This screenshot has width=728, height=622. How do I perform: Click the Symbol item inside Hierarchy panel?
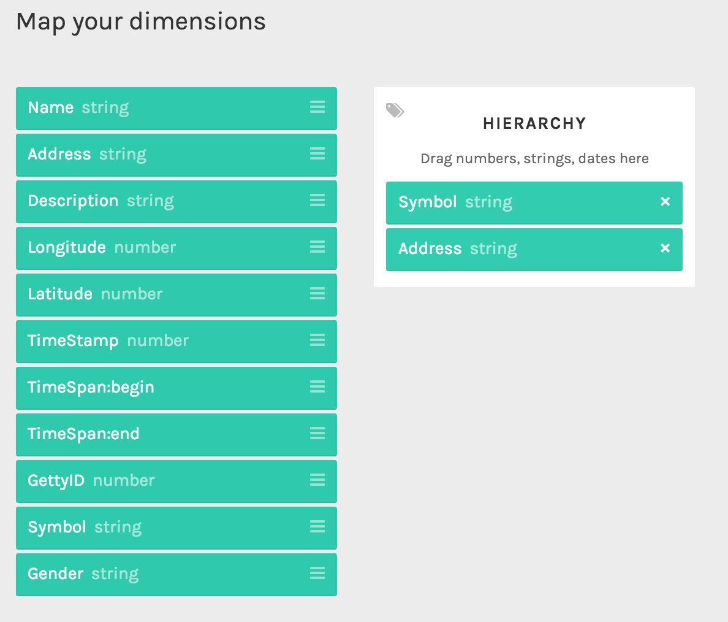[x=534, y=202]
